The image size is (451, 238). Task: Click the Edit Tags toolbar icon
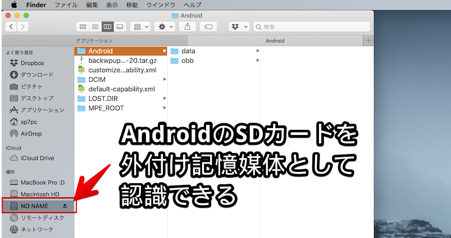point(208,26)
